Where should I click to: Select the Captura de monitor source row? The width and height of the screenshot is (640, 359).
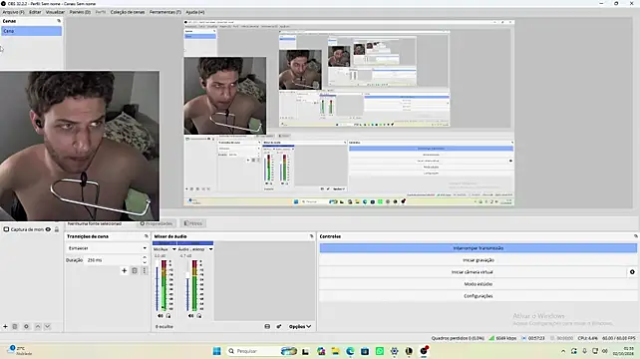click(x=32, y=229)
